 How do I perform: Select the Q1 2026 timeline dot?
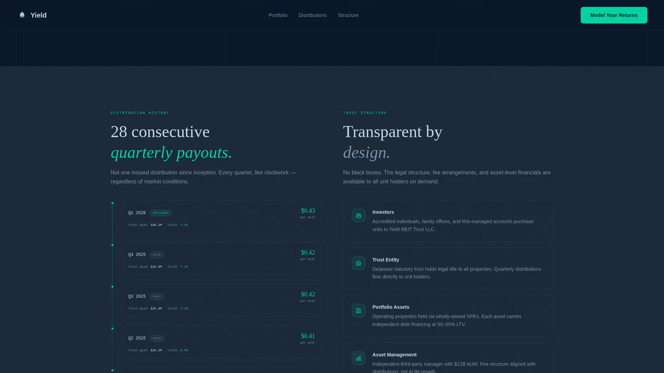pos(112,203)
